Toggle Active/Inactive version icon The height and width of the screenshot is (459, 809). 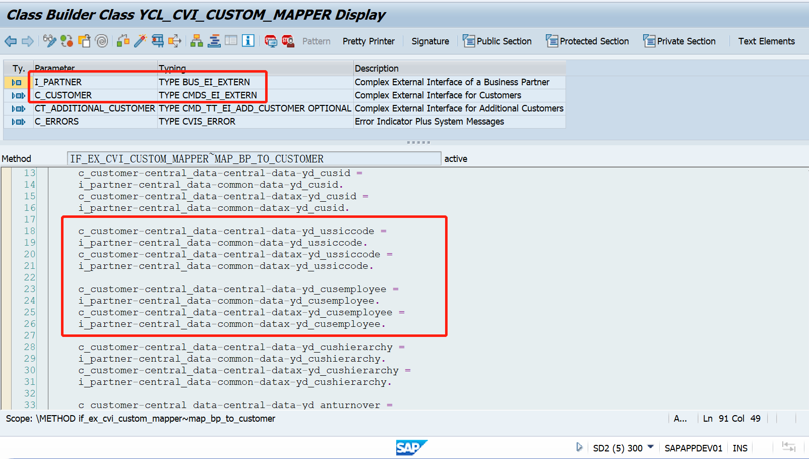[x=67, y=41]
